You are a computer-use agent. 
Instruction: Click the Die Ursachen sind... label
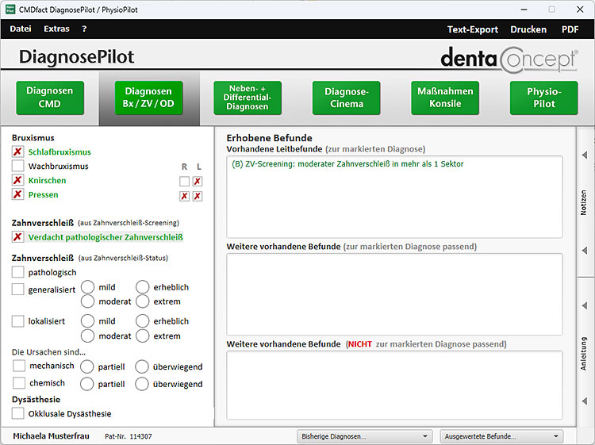[x=48, y=351]
